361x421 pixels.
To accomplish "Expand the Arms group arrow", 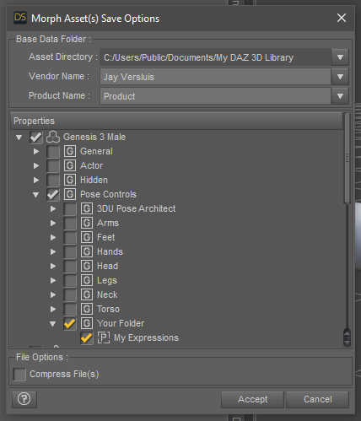I will pos(53,223).
